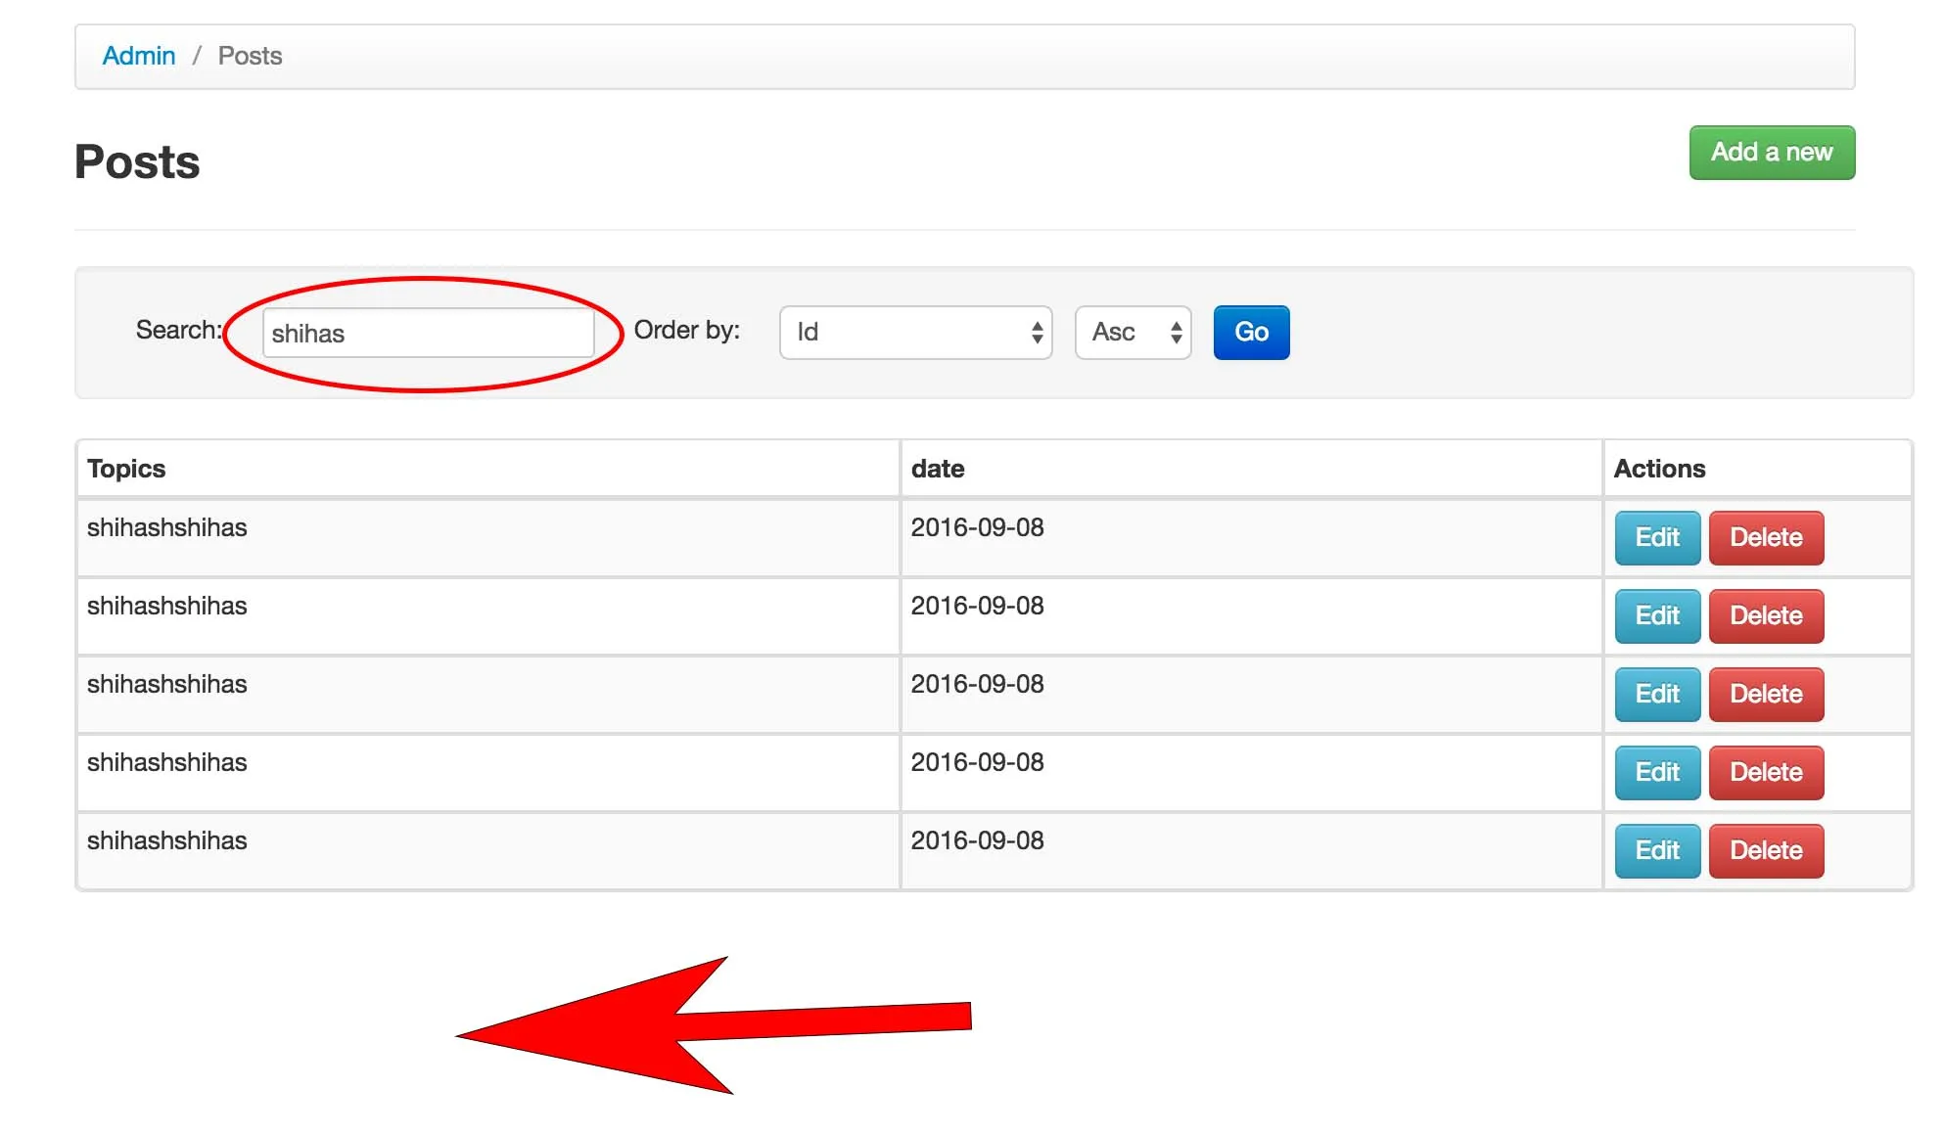Click the Admin breadcrumb link
This screenshot has height=1133, width=1944.
click(138, 56)
